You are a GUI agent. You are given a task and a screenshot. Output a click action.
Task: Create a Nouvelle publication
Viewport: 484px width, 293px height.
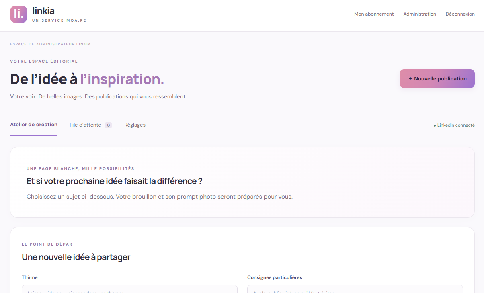coord(437,78)
